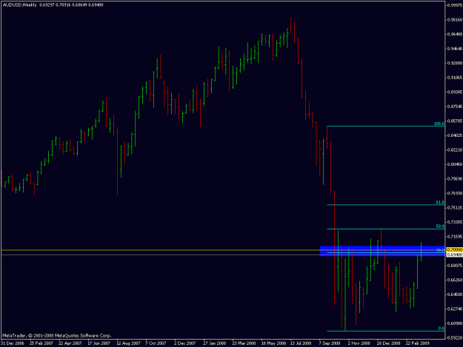Click the white 0.69400 current price tag
Image resolution: width=463 pixels, height=347 pixels.
coord(454,255)
